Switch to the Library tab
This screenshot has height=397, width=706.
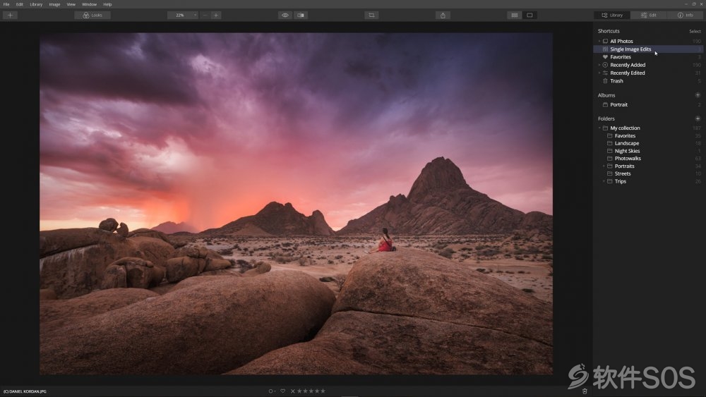tap(612, 16)
